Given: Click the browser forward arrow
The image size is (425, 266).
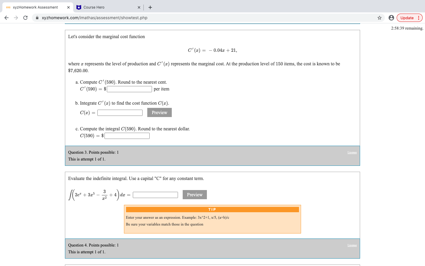Looking at the screenshot, I should pyautogui.click(x=16, y=18).
